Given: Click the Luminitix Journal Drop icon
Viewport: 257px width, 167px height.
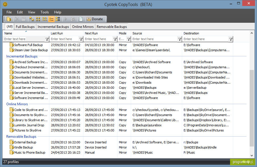Looking at the screenshot, I should 11,125.
